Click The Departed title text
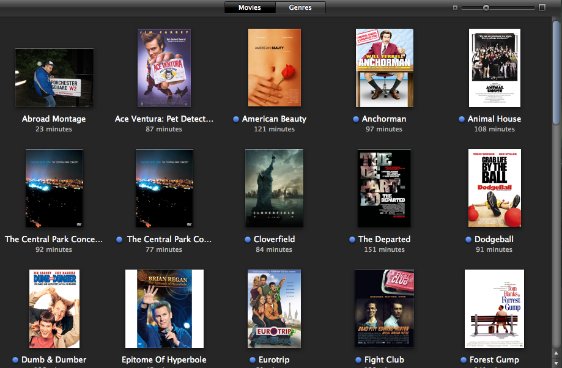 click(384, 240)
